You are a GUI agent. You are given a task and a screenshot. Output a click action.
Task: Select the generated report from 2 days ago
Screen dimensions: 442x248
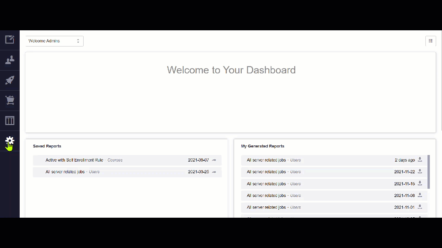(334, 160)
